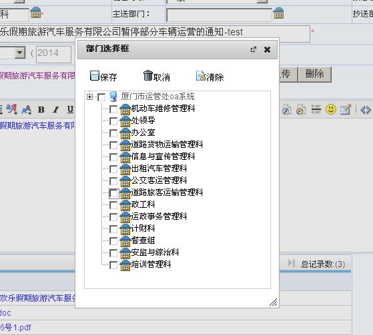The image size is (373, 335).
Task: Open the dropdown left of 2014 field
Action: pos(20,53)
